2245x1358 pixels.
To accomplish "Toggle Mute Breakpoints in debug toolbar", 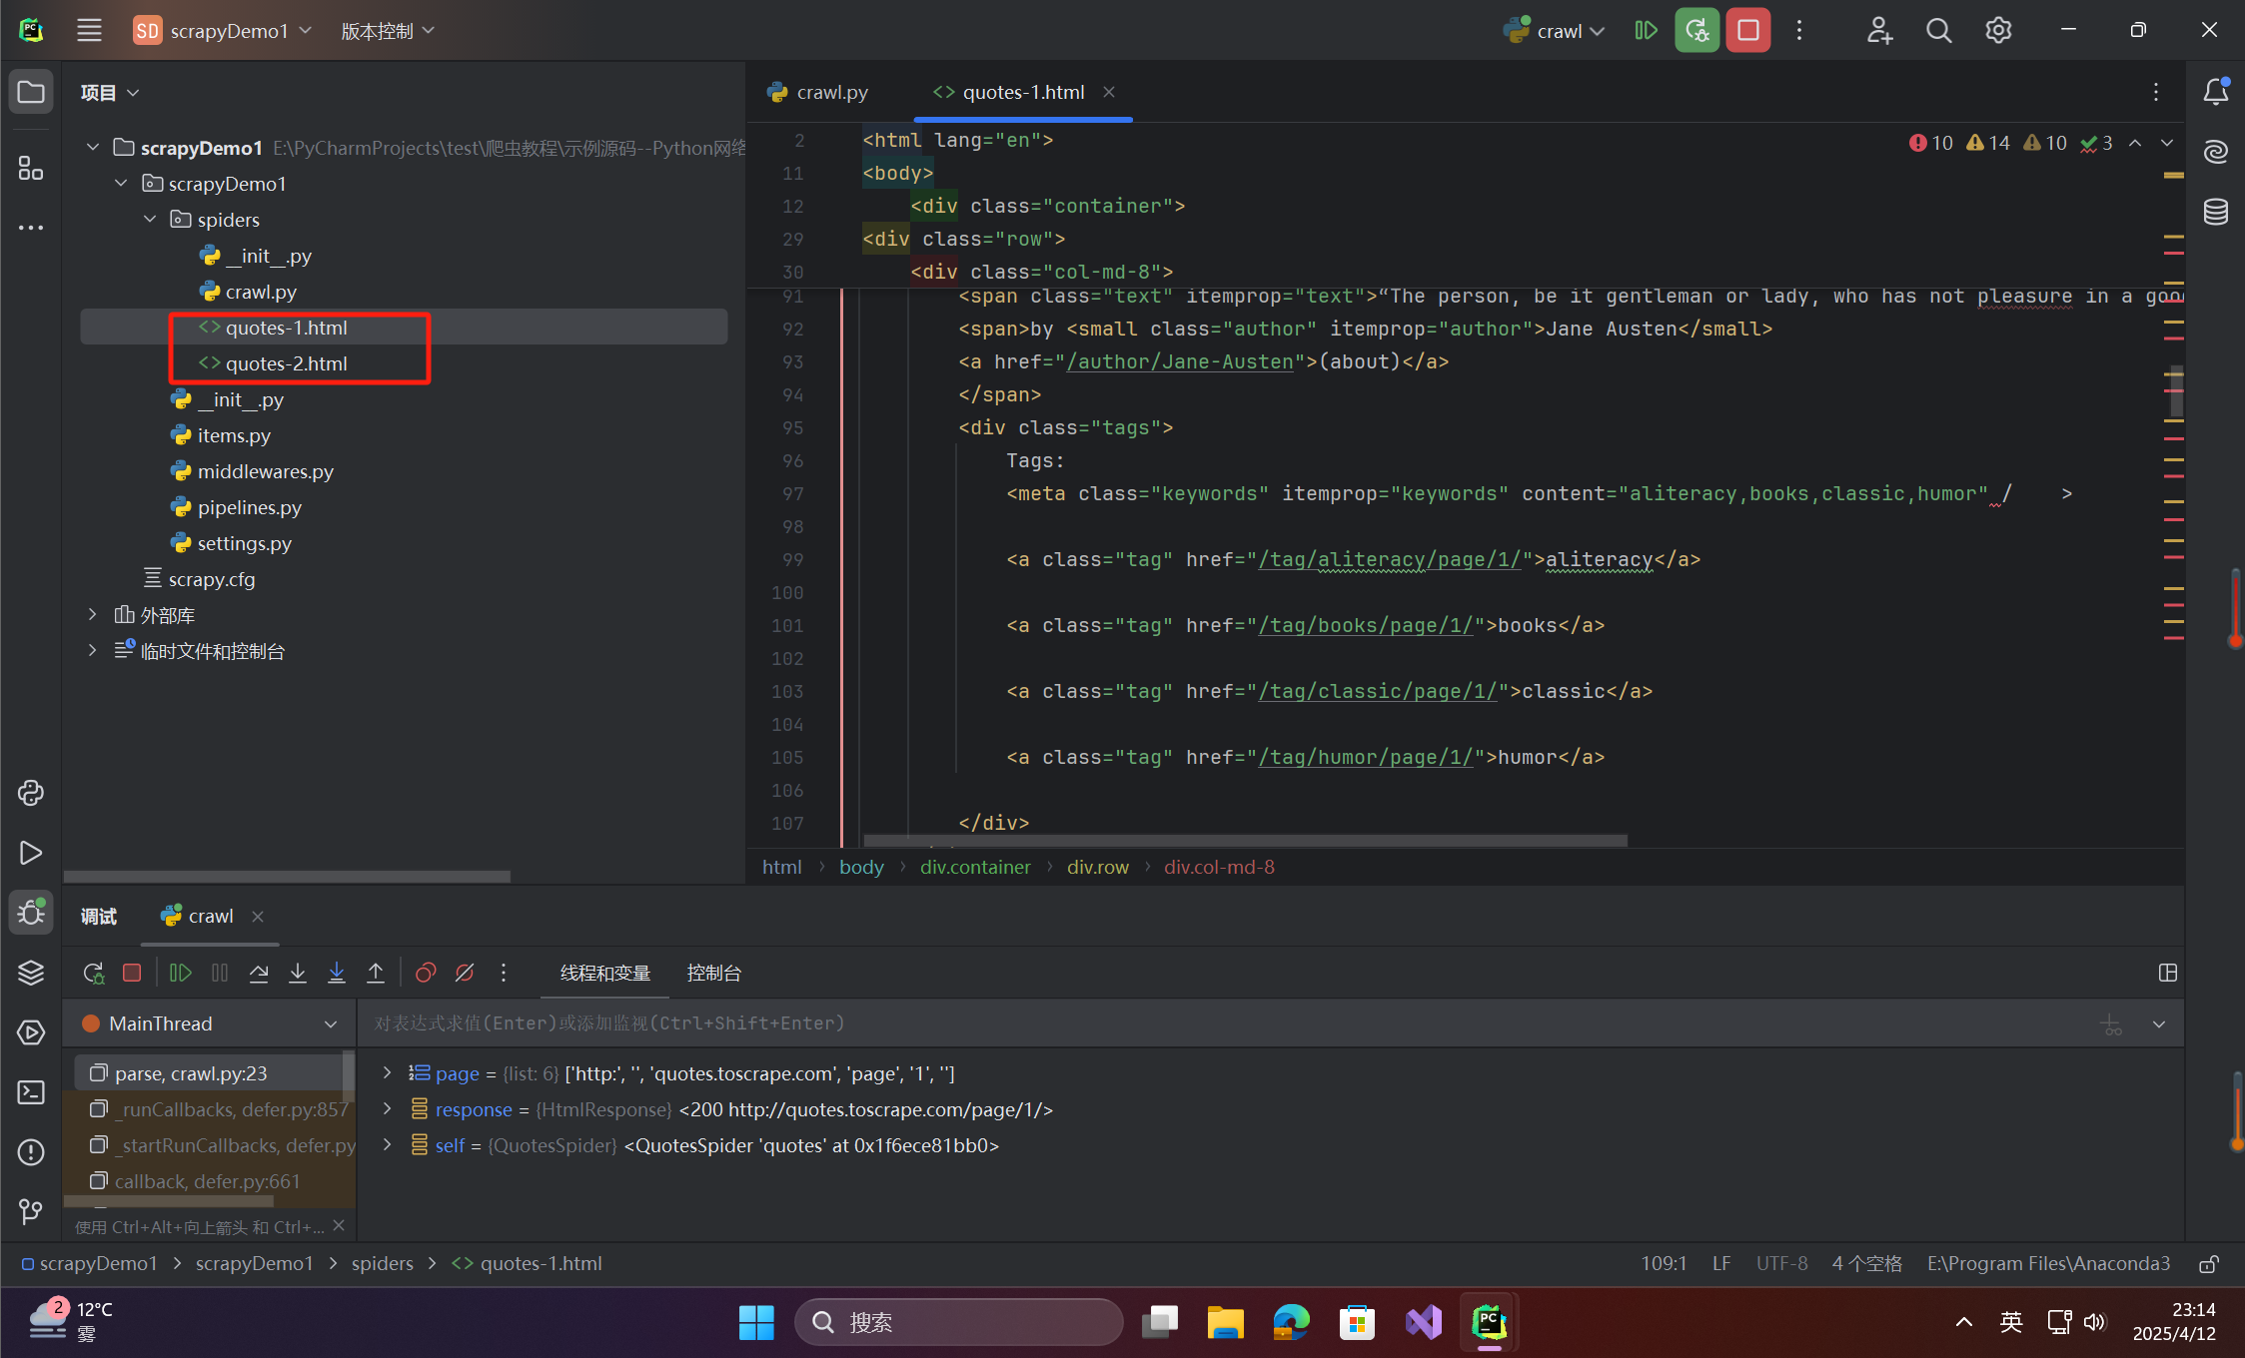I will pyautogui.click(x=465, y=973).
